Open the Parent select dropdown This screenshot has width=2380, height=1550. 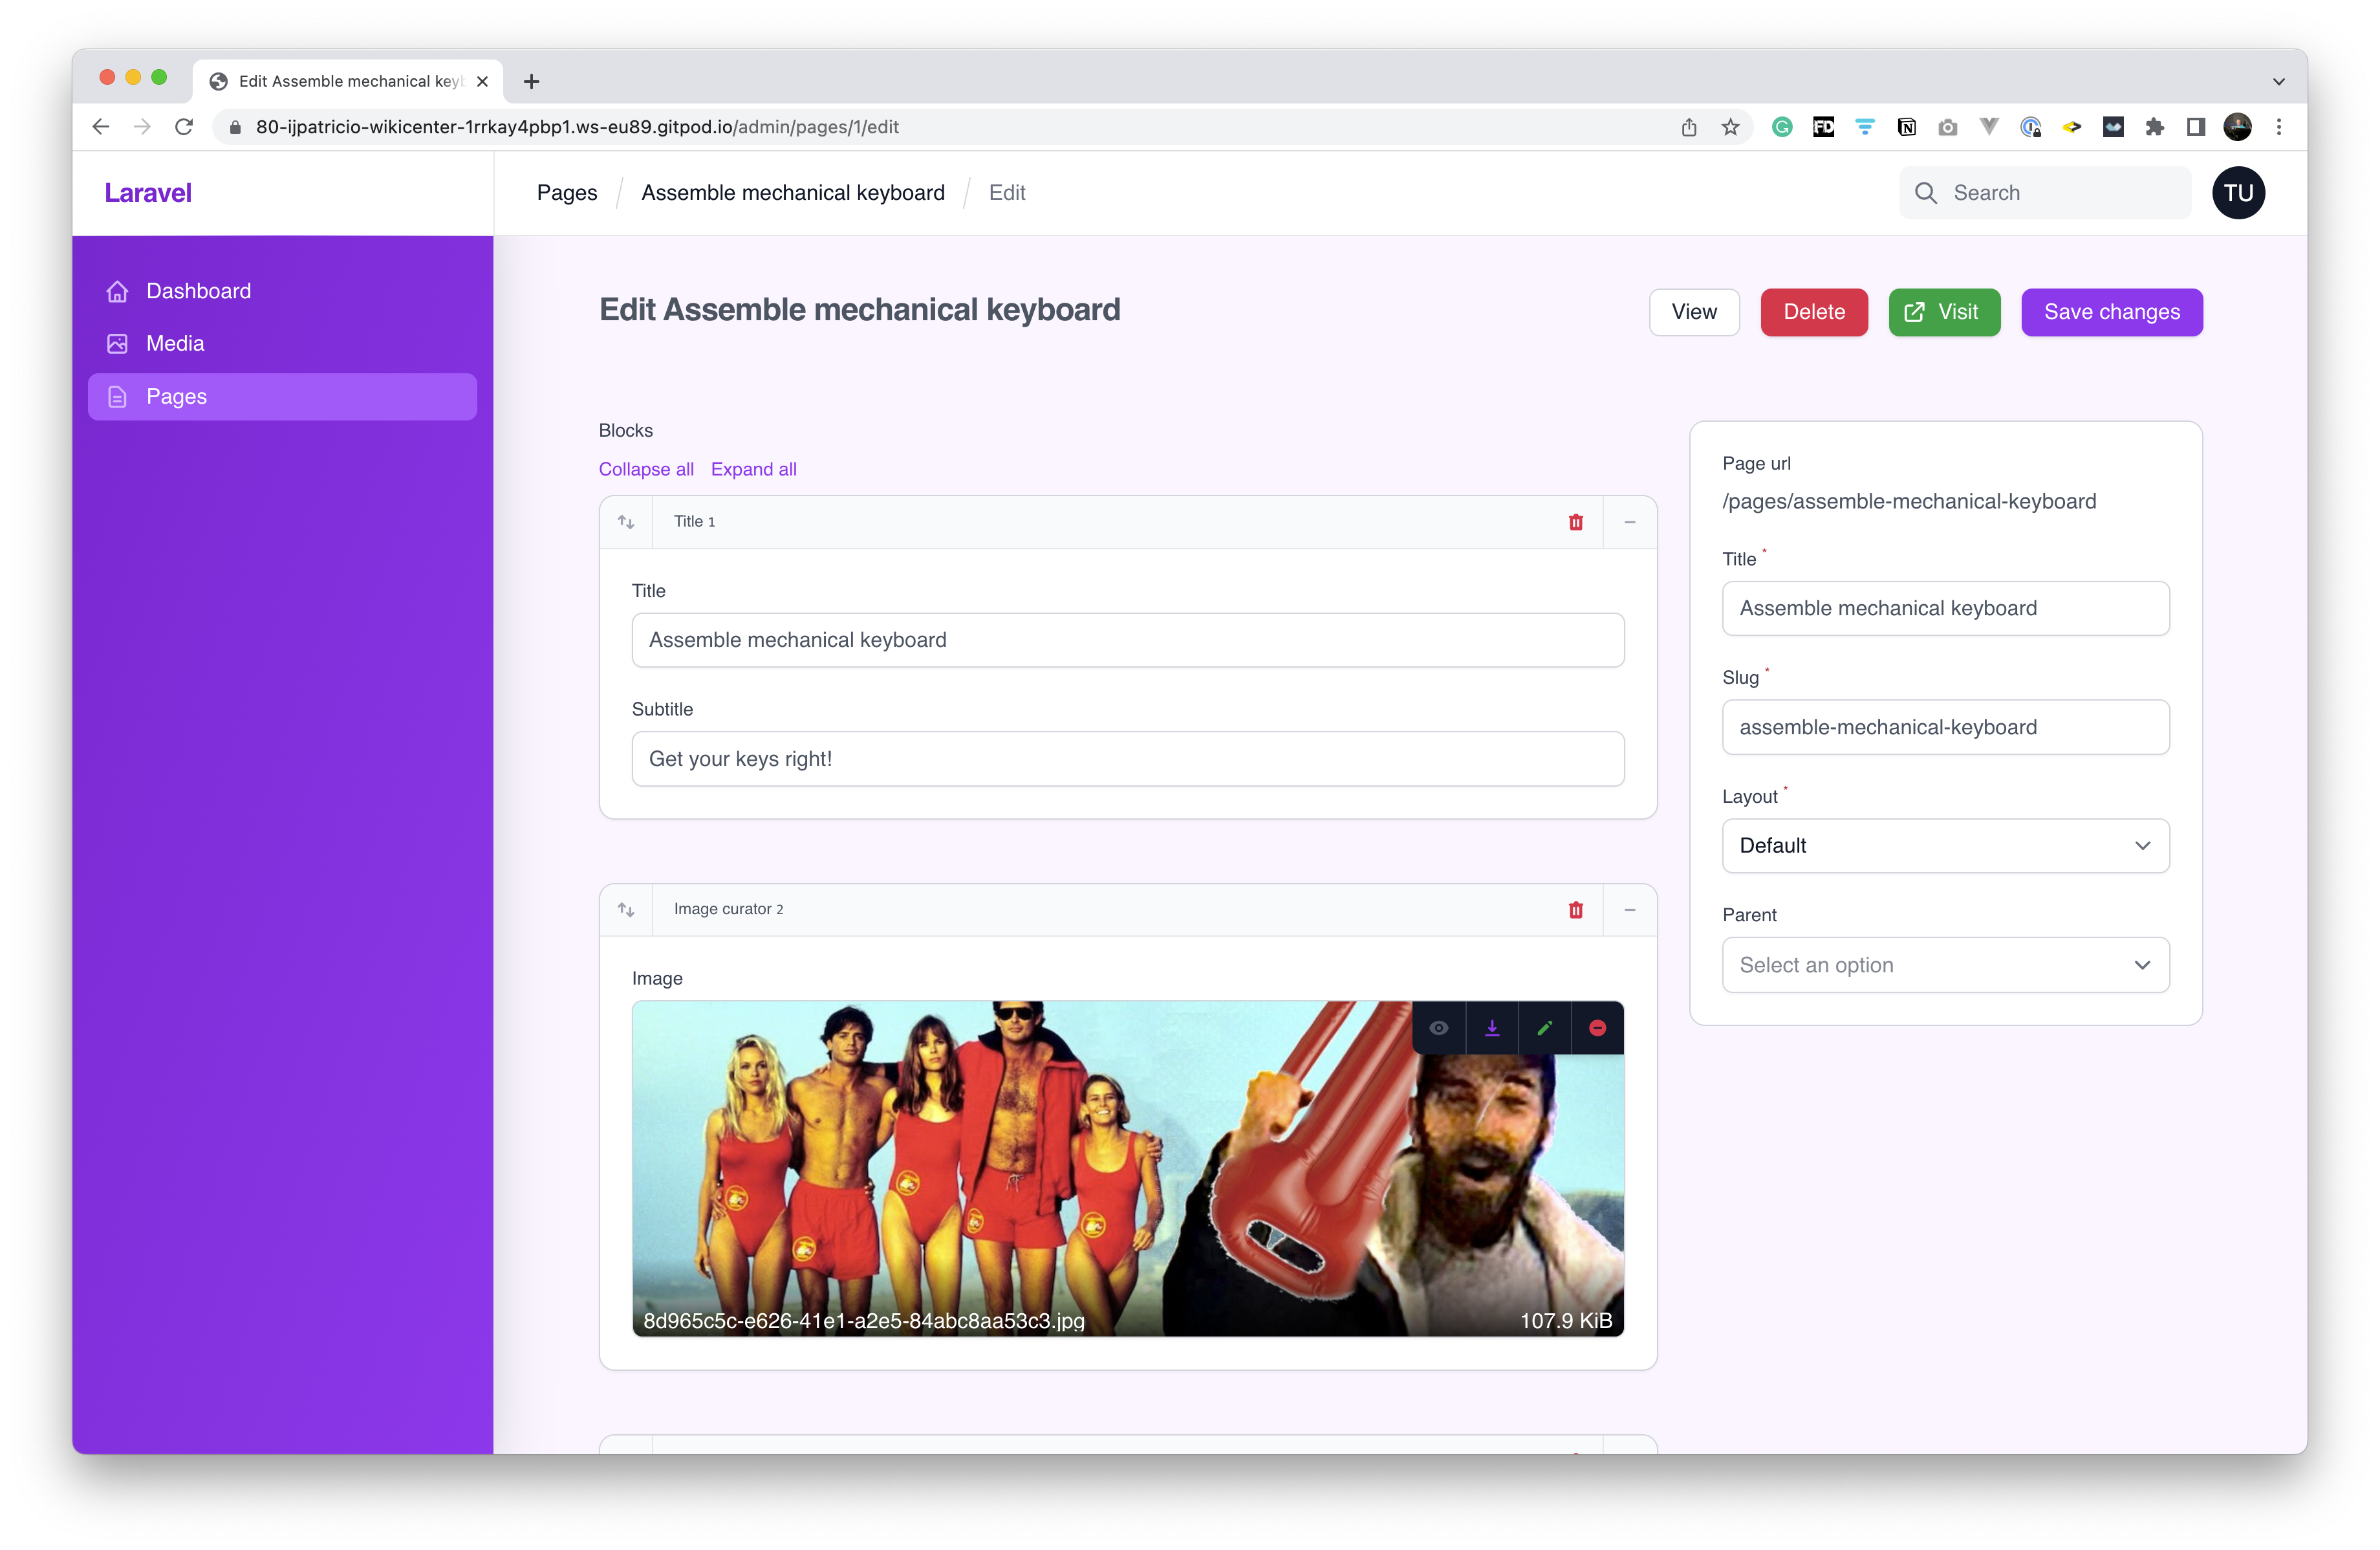click(x=1945, y=965)
